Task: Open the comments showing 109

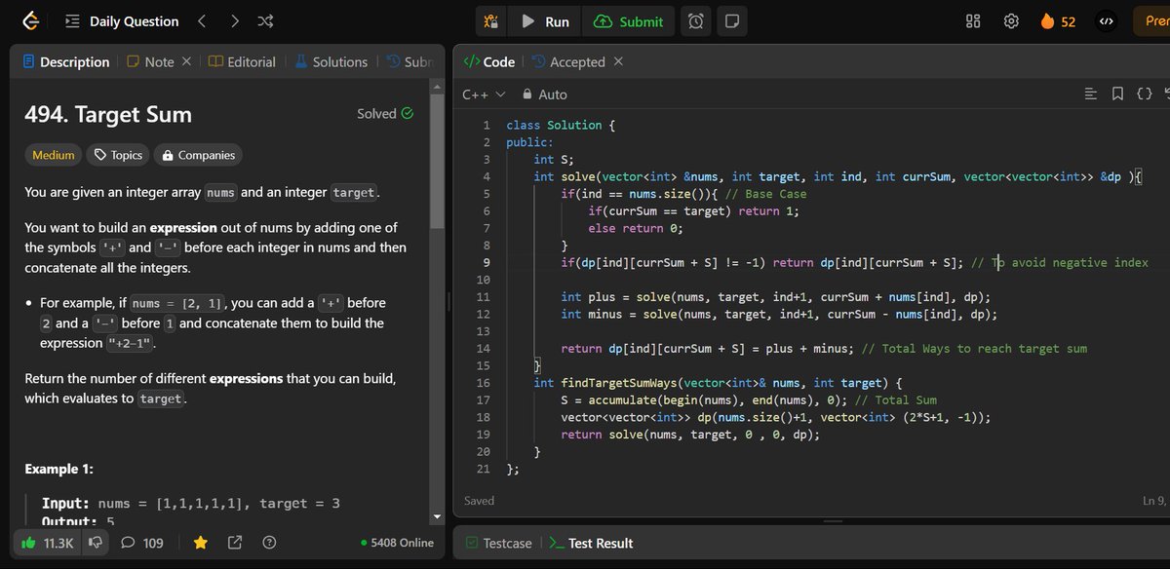Action: tap(141, 543)
